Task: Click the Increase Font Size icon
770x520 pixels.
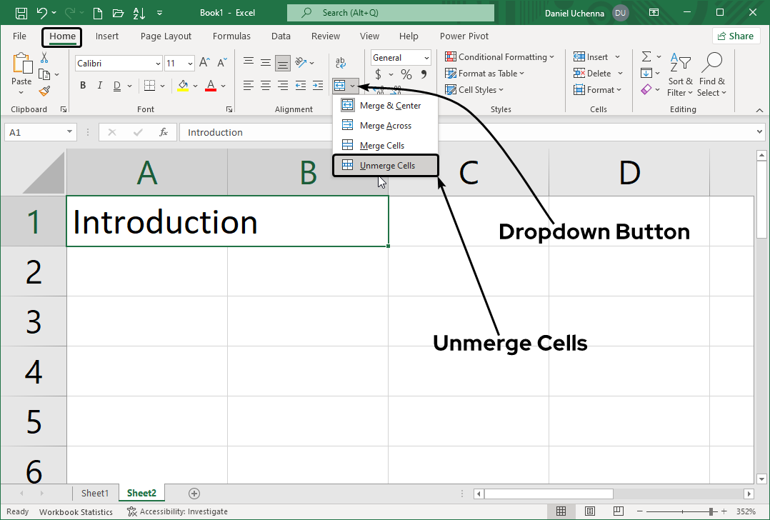Action: click(204, 63)
